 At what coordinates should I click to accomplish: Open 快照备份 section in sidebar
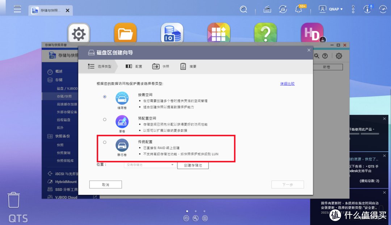coord(63,136)
